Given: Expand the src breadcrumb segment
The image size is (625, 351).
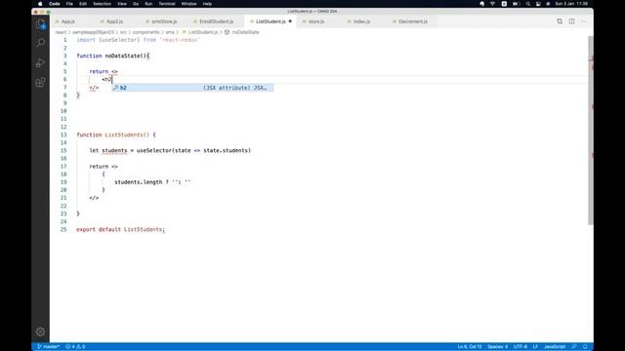Looking at the screenshot, I should pyautogui.click(x=123, y=32).
